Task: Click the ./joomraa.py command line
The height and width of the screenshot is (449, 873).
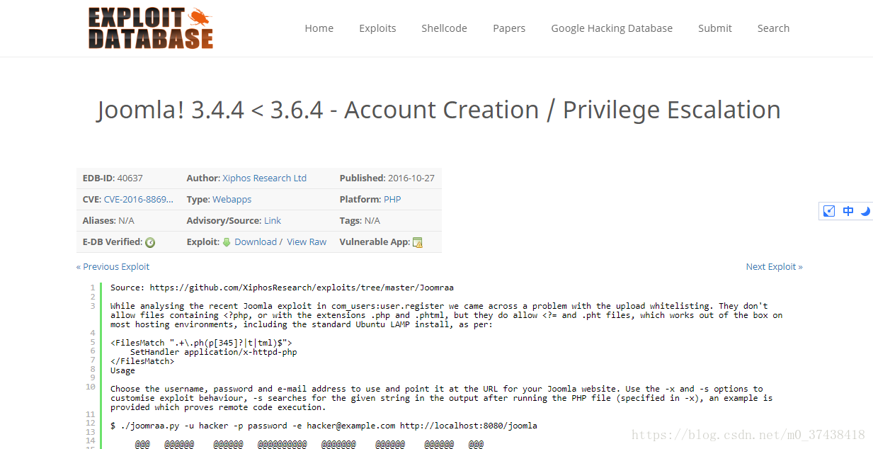Action: click(x=324, y=426)
